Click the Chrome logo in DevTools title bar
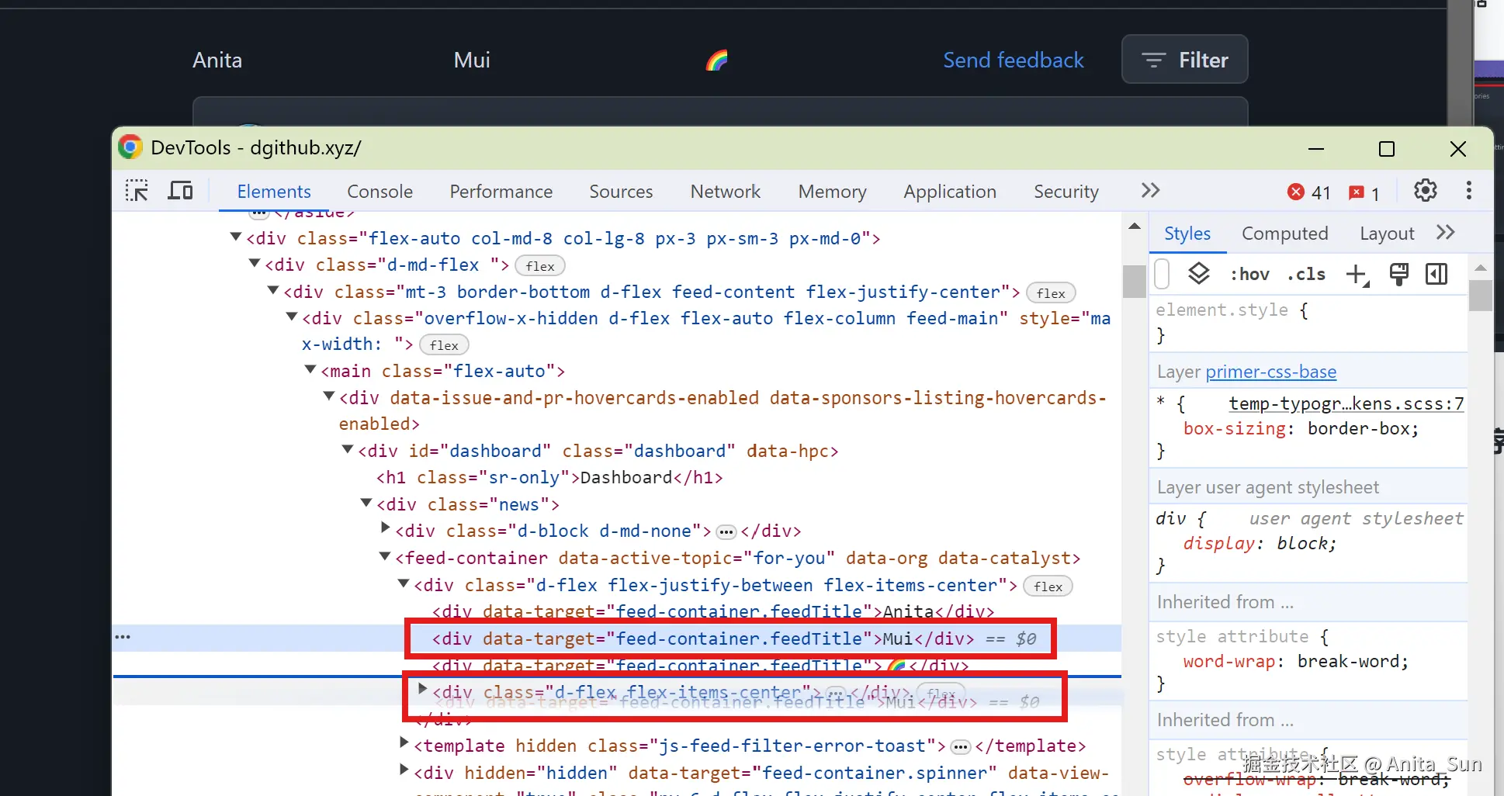 tap(130, 147)
